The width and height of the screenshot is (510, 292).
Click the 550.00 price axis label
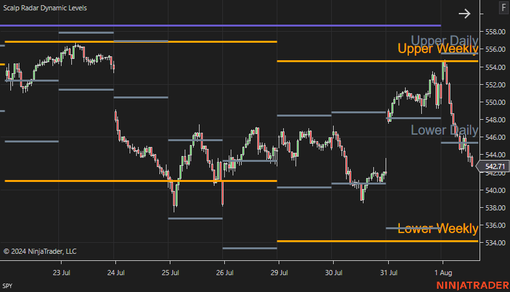495,102
